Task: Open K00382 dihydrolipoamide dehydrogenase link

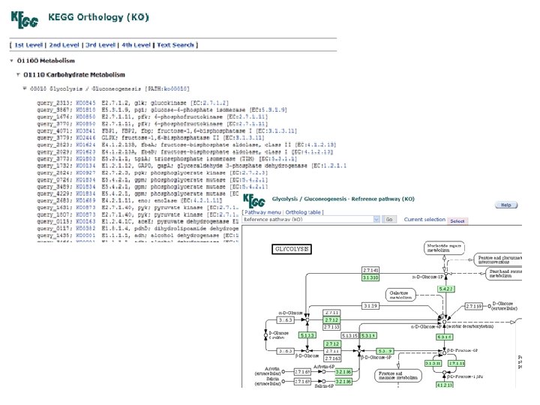Action: pyautogui.click(x=85, y=229)
